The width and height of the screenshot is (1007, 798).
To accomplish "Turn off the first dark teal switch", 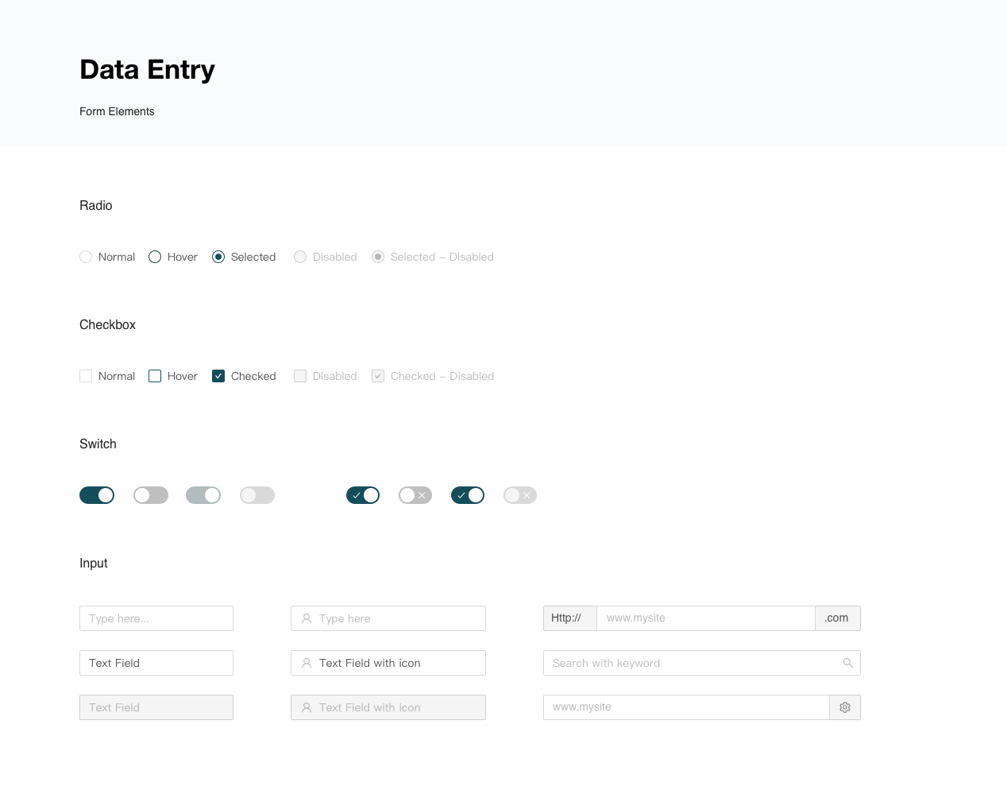I will (x=97, y=495).
